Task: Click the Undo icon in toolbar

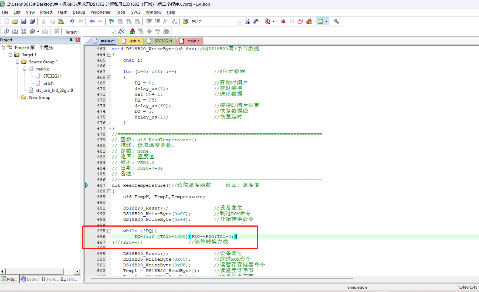Action: [x=72, y=21]
